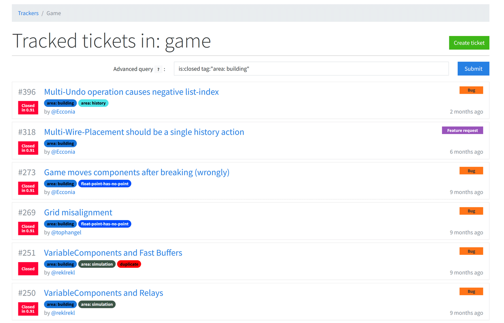This screenshot has height=323, width=504.
Task: Select float-point-has-no-point tag on ticket #273
Action: click(105, 184)
